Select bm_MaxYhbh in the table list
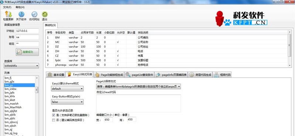Screen dimensions: 295x136 point(19,108)
